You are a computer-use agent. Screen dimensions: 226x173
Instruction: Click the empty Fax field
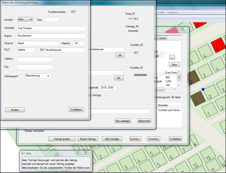click(x=35, y=67)
